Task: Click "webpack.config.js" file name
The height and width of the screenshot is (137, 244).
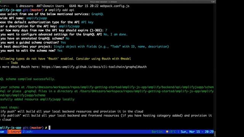Action: click(x=115, y=6)
